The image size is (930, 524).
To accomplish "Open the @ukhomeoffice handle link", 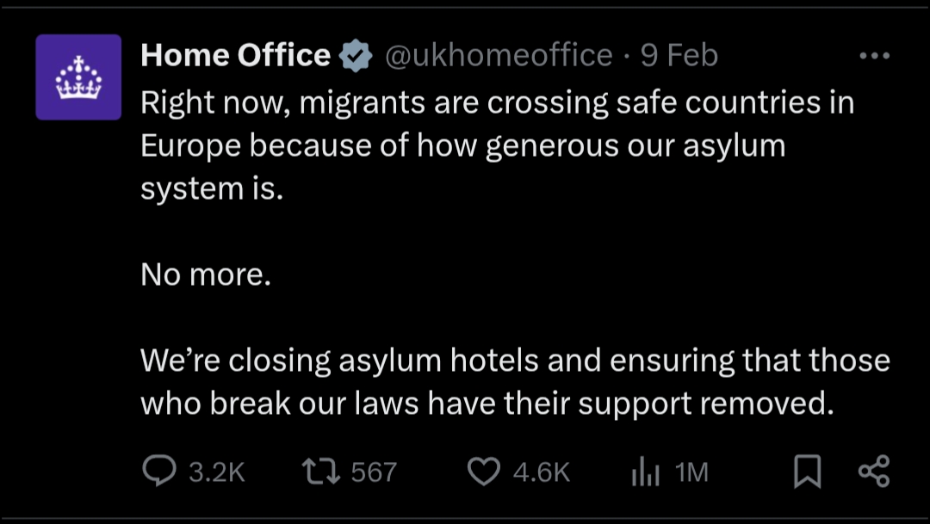I will [498, 56].
